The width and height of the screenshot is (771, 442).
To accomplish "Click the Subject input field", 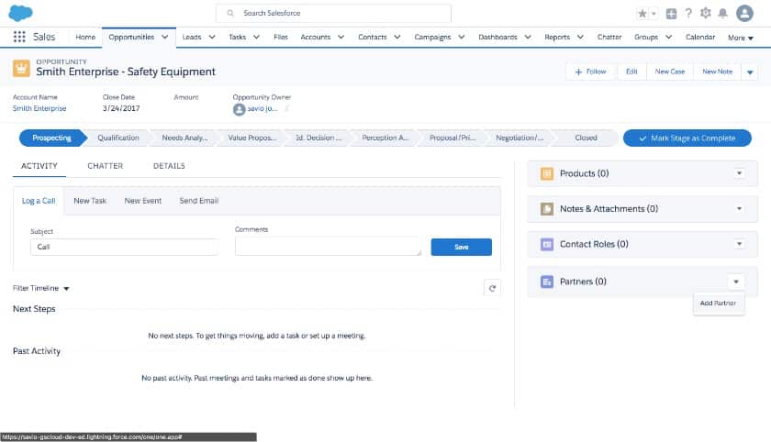I will 124,247.
